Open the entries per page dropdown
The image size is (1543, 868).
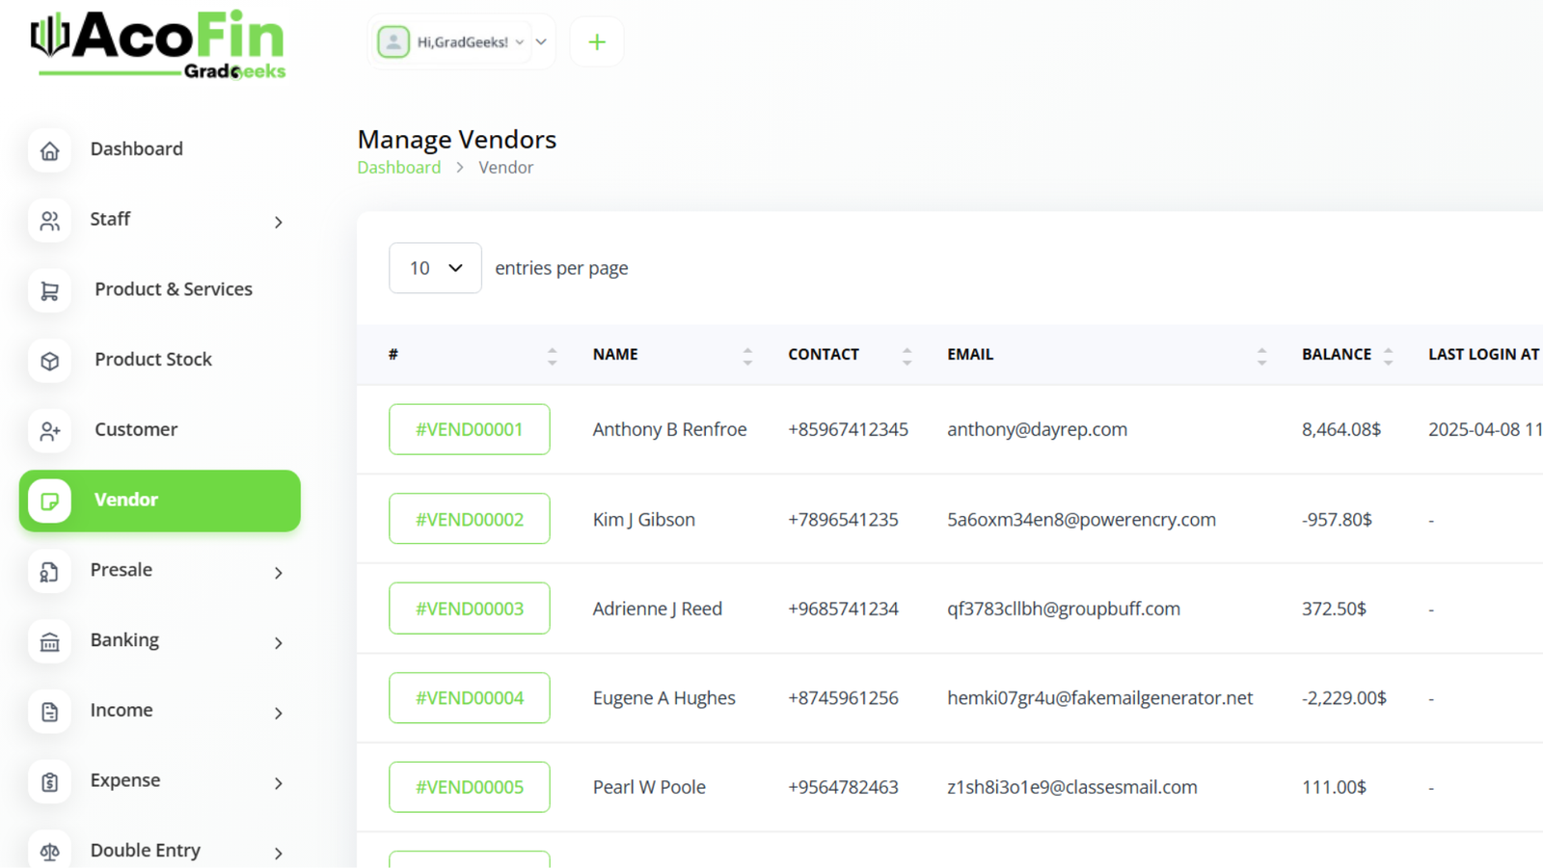pyautogui.click(x=435, y=268)
